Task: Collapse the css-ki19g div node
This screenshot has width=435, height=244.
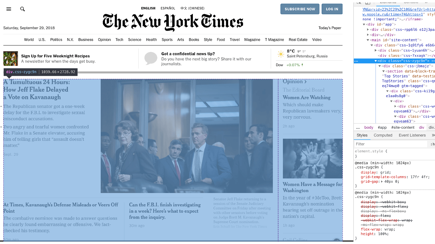Action: 388,91
